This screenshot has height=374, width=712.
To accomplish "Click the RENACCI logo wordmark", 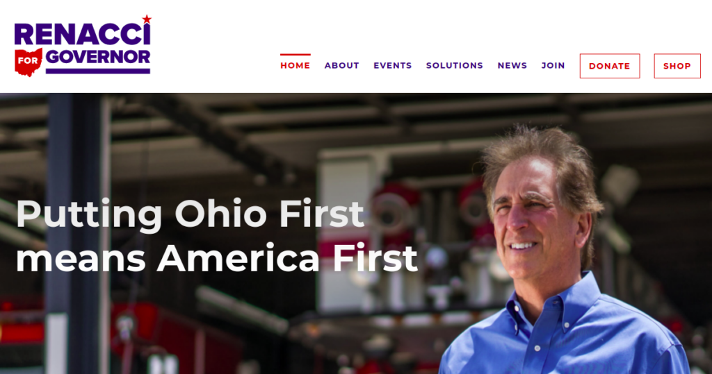I will [x=82, y=34].
